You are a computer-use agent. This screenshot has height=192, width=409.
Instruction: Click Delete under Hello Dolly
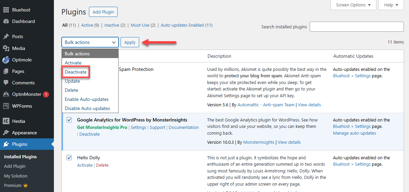pos(102,165)
